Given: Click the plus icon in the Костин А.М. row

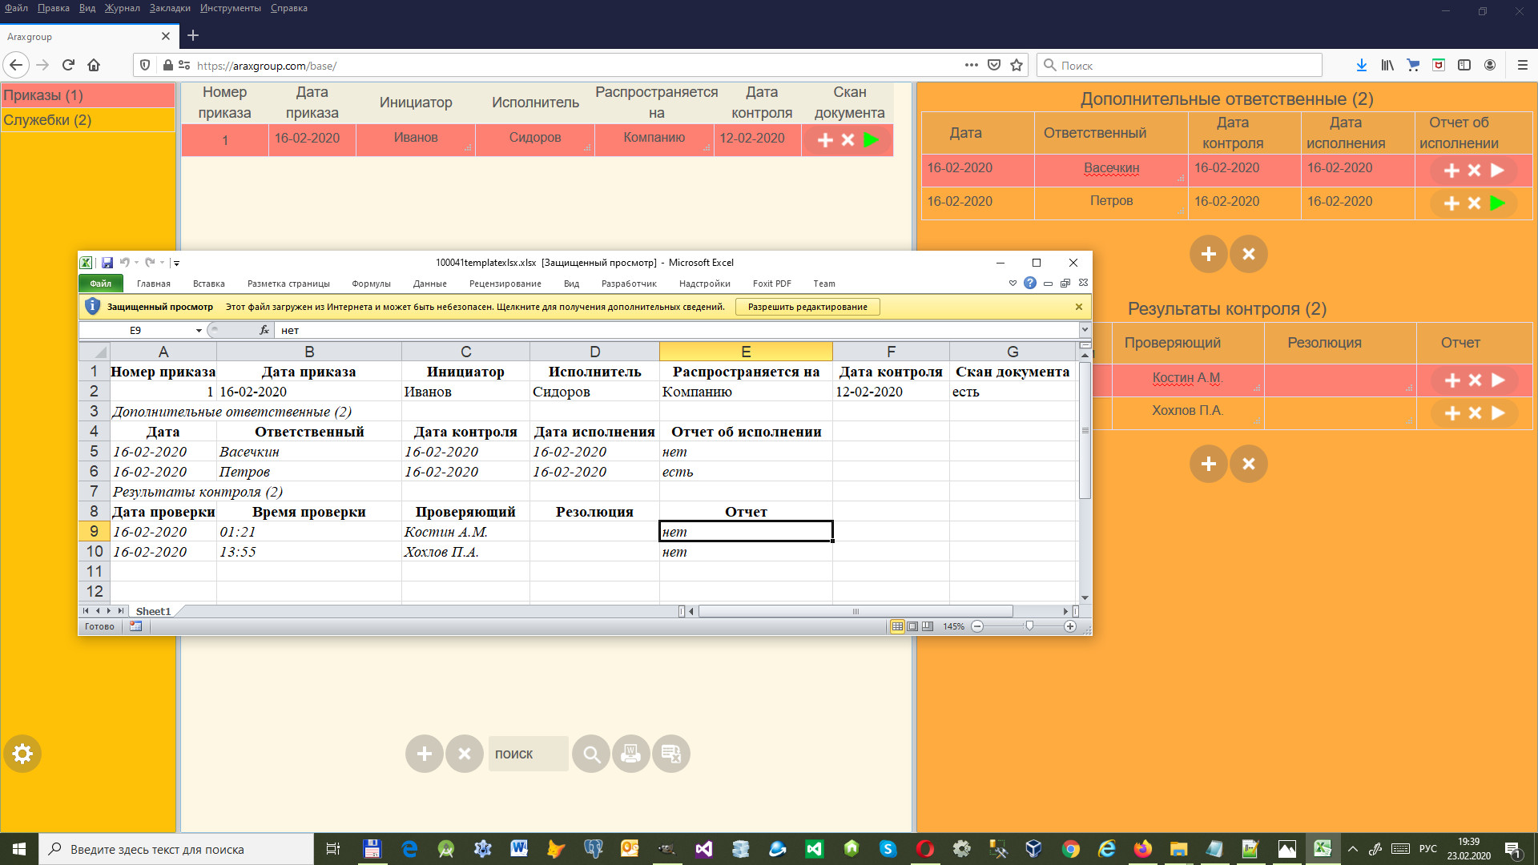Looking at the screenshot, I should [1452, 380].
